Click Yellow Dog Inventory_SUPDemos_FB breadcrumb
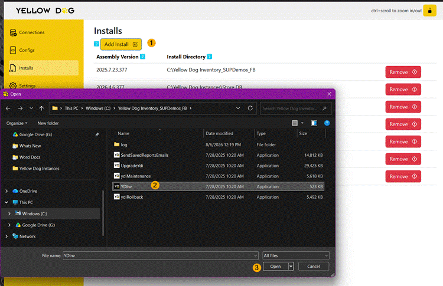 (152, 109)
